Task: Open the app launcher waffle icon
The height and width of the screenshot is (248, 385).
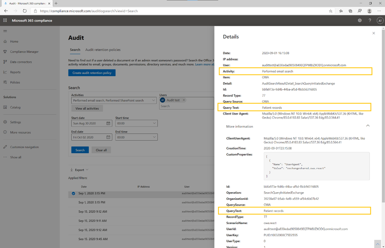Action: click(x=5, y=20)
